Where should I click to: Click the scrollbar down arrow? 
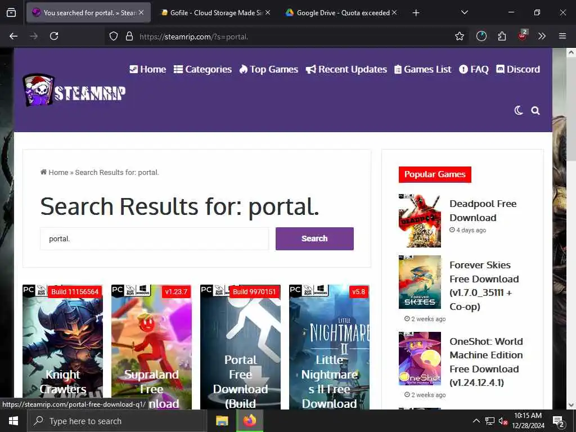[x=571, y=405]
